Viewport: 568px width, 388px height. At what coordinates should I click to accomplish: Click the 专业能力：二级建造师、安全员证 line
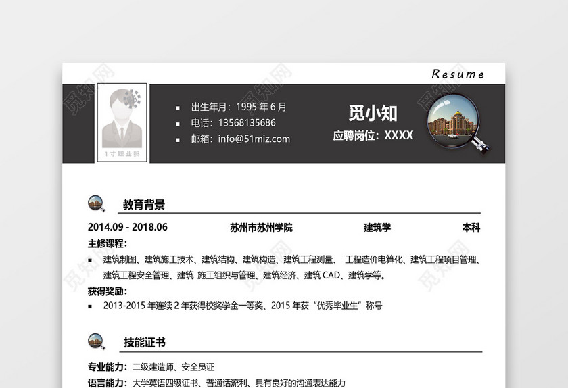point(151,367)
